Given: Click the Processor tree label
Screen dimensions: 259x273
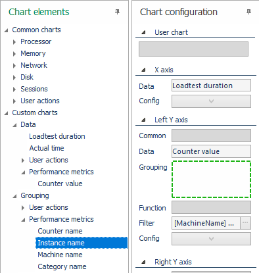Looking at the screenshot, I should point(36,41).
